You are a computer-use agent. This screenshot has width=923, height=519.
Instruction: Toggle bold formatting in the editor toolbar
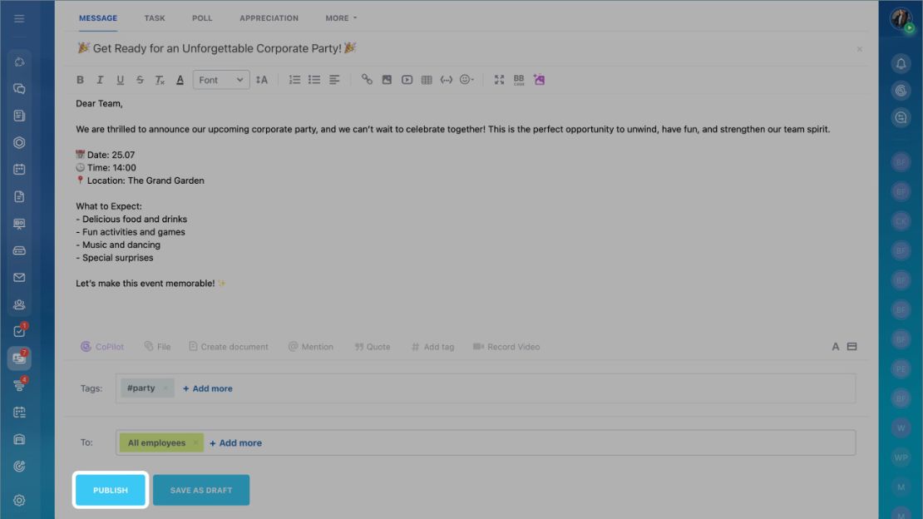pos(80,80)
